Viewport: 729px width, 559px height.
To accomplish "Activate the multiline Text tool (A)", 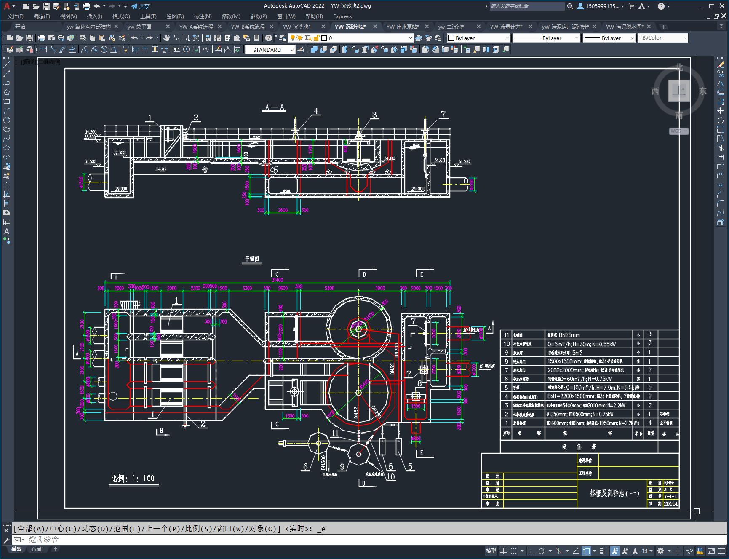I will click(x=7, y=231).
